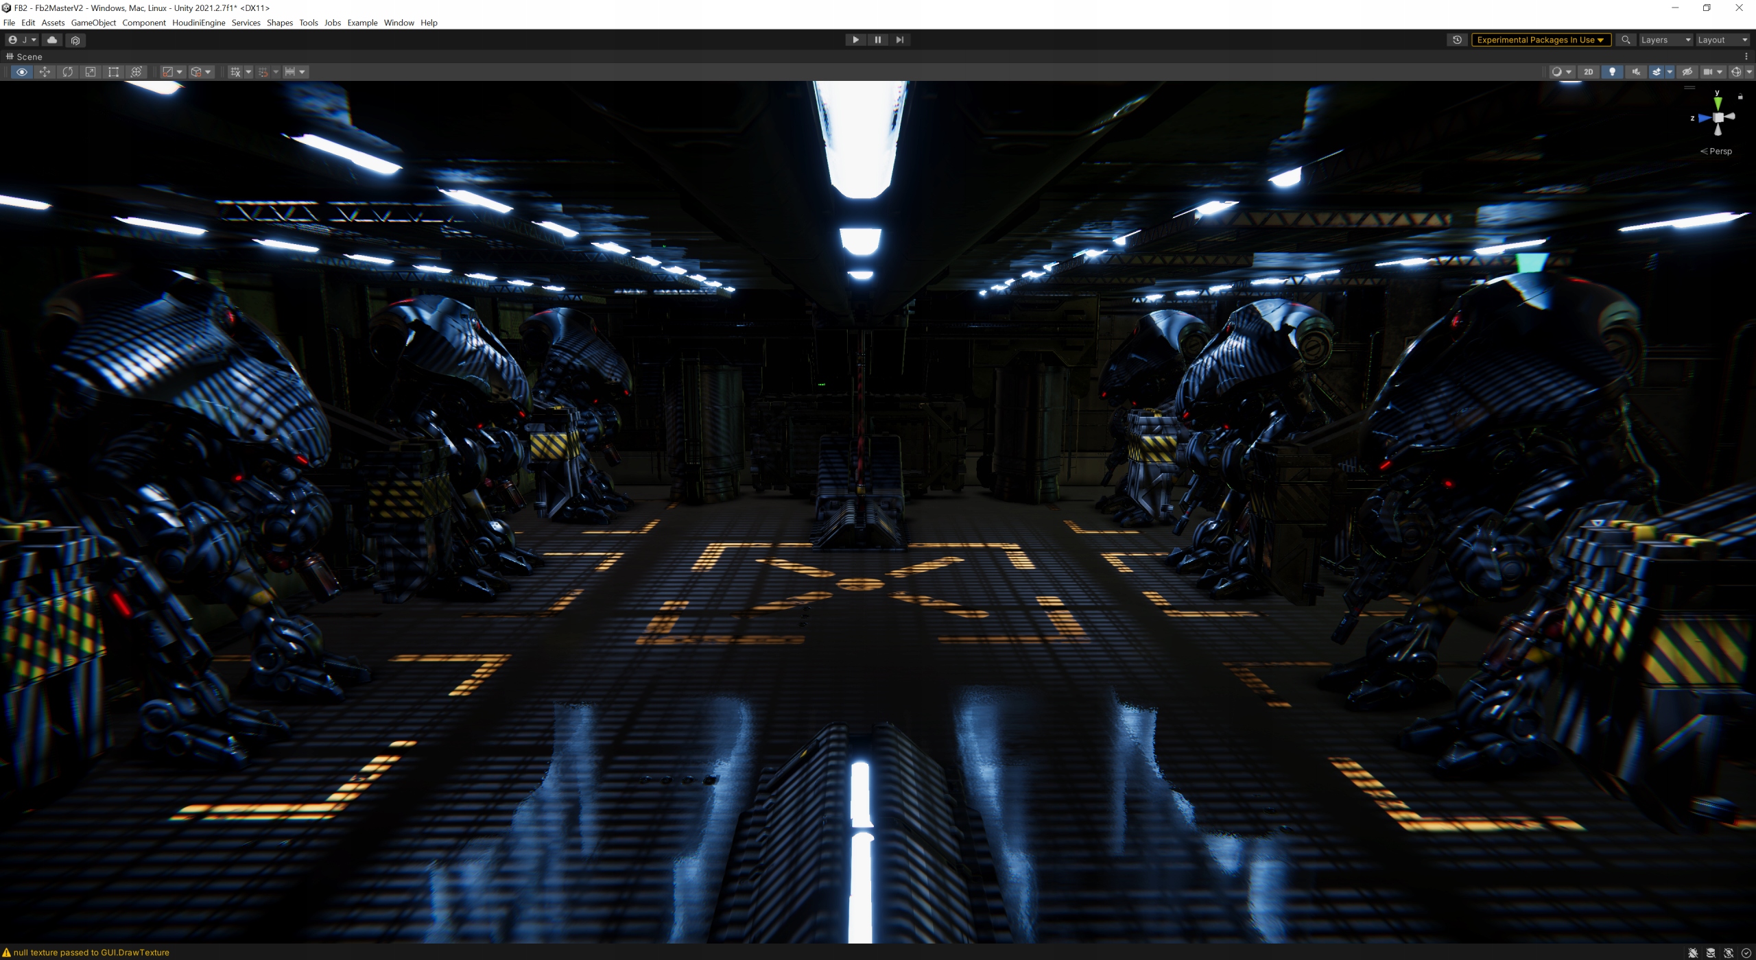The height and width of the screenshot is (960, 1756).
Task: Toggle 2D scene view mode
Action: 1588,72
